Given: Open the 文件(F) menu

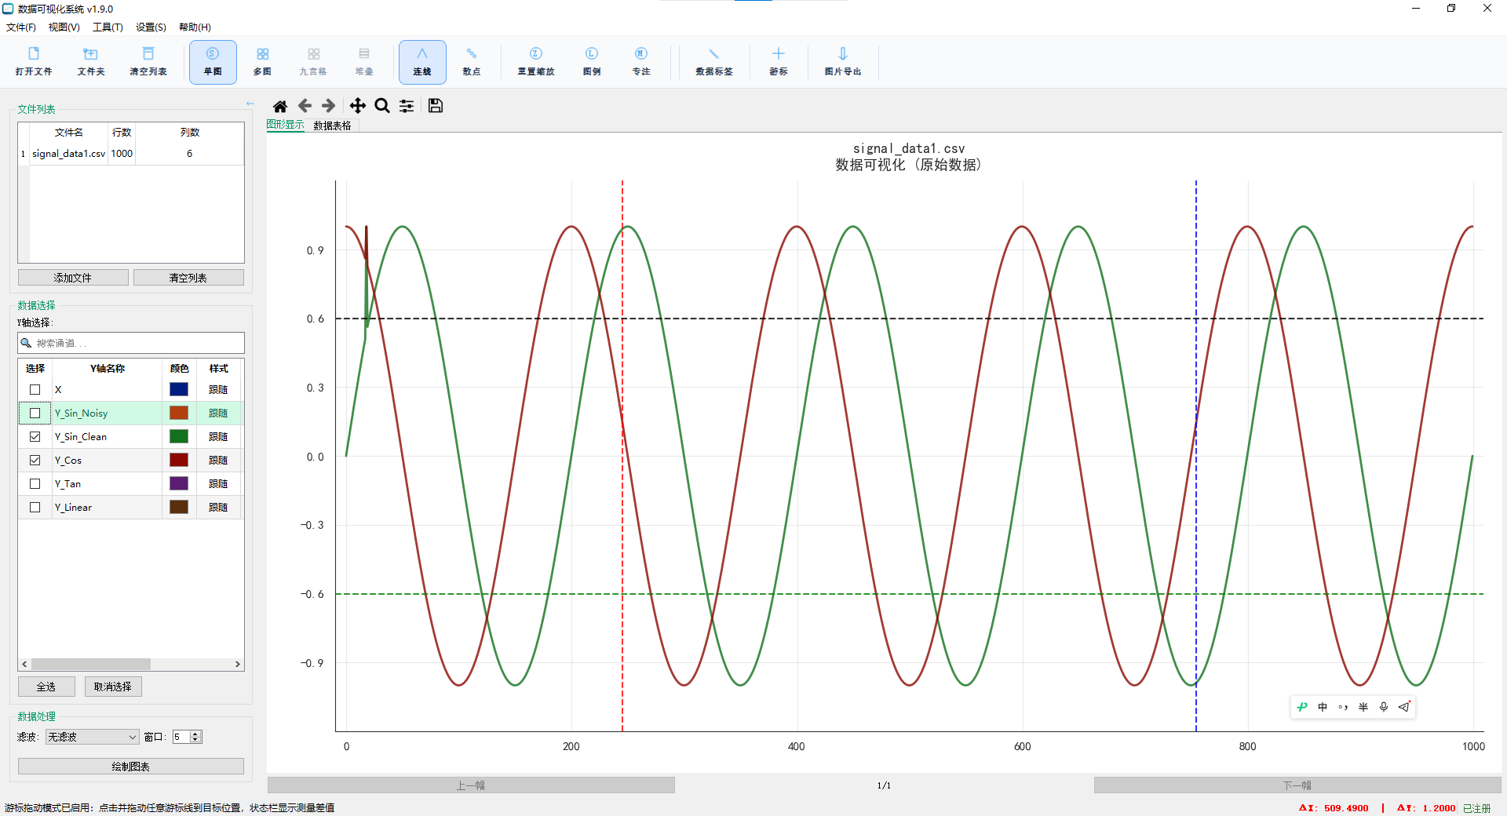Looking at the screenshot, I should coord(21,27).
